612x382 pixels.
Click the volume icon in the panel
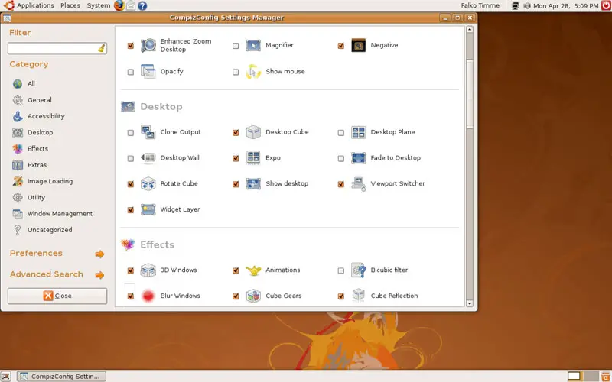[527, 6]
